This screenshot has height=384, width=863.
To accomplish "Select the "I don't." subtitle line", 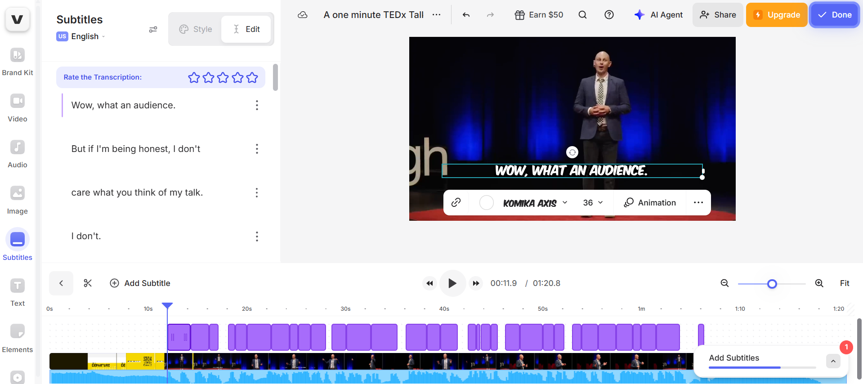I will point(86,236).
